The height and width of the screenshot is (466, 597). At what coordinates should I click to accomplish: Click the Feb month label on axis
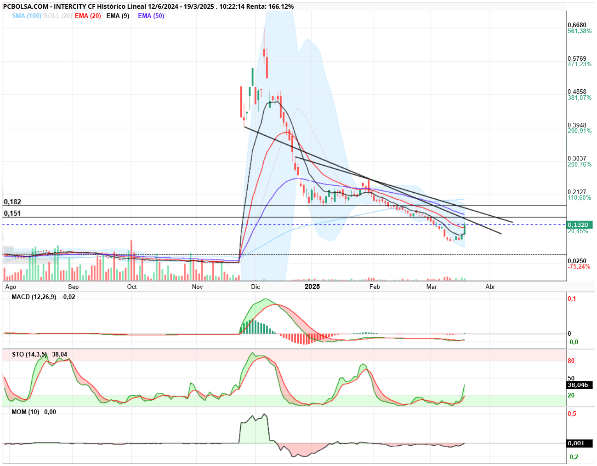(x=375, y=287)
